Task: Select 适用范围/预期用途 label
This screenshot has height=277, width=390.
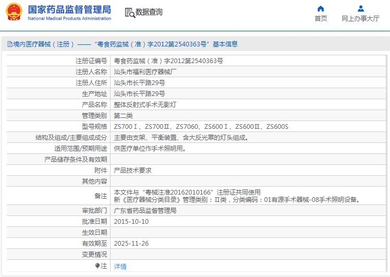Action: [81, 149]
